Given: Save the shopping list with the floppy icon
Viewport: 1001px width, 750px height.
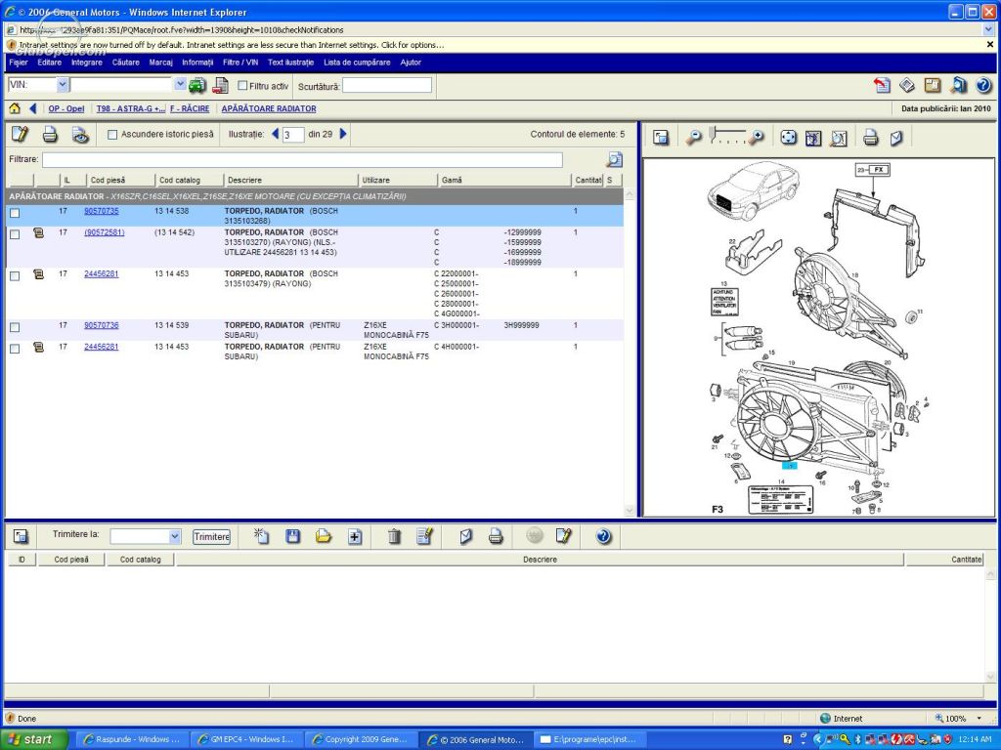Looking at the screenshot, I should (x=293, y=536).
